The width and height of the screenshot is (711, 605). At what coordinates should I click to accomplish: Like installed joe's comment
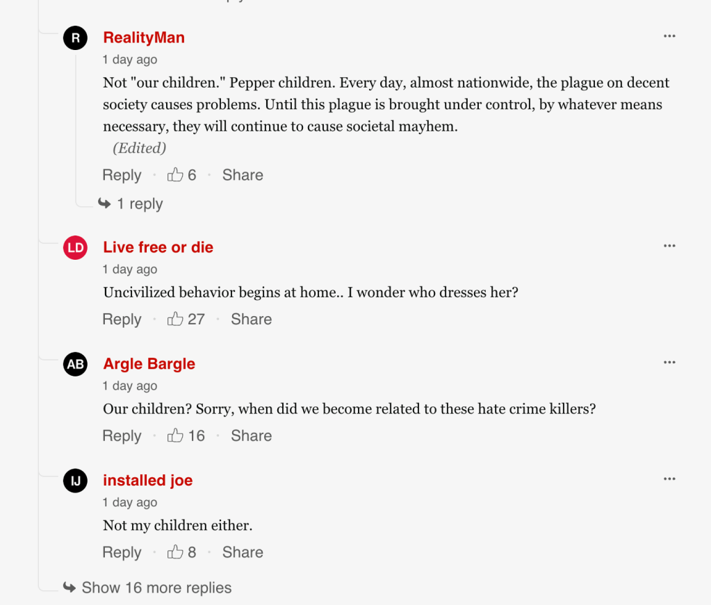175,553
